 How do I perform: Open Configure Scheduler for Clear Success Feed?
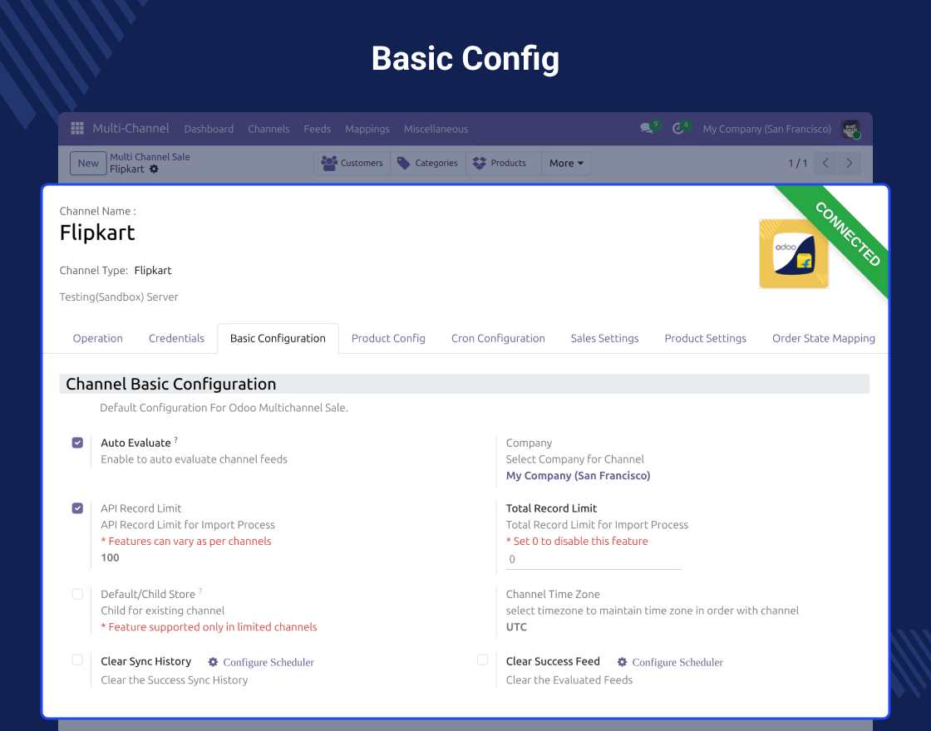click(677, 662)
